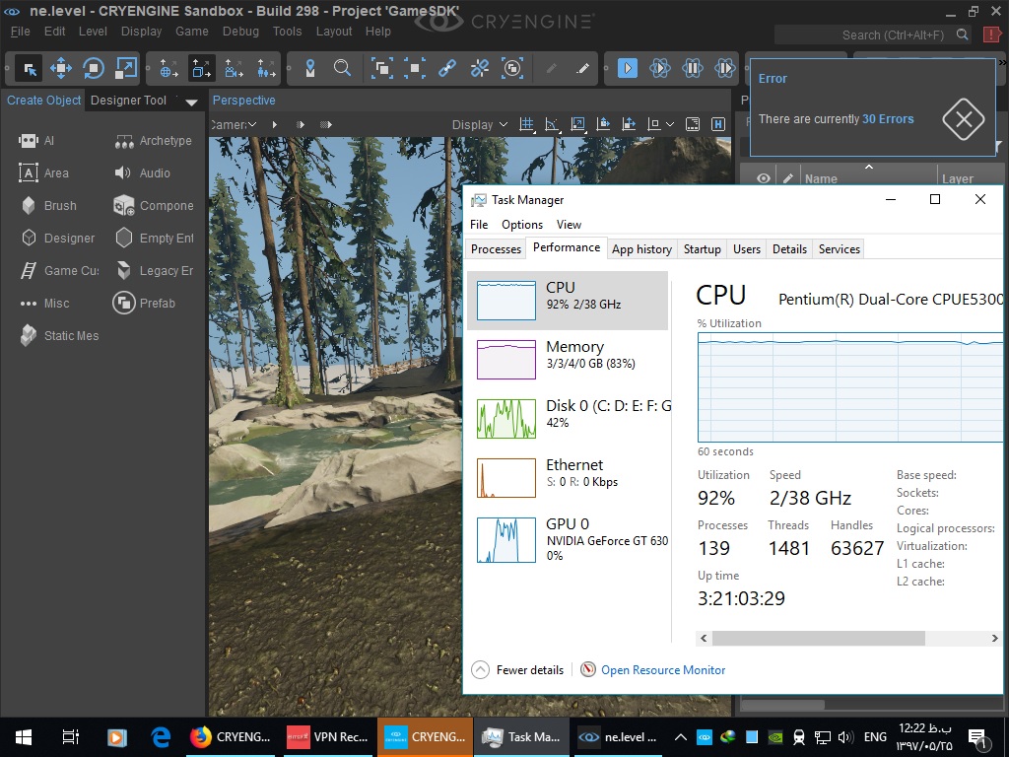Choose the Scale tool in toolbar
1009x757 pixels.
(x=125, y=68)
